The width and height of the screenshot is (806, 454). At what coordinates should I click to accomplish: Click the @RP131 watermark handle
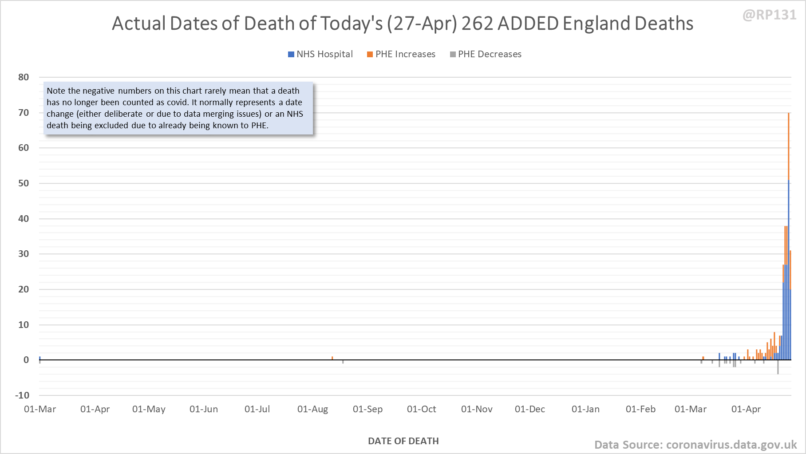(x=769, y=15)
